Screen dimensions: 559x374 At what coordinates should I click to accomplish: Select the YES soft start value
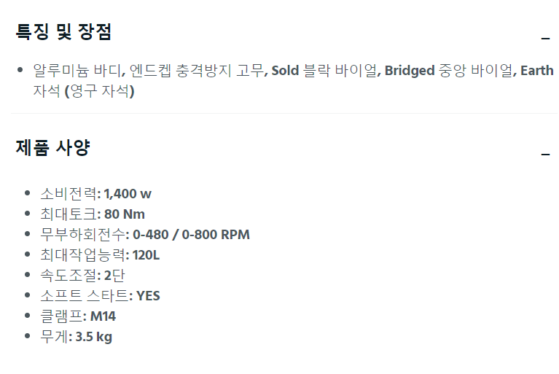148,296
